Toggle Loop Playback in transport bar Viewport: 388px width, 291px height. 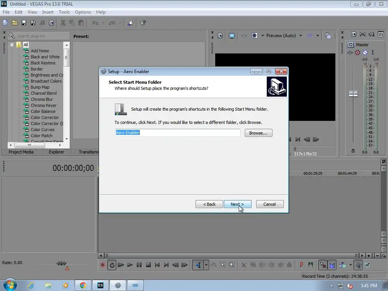tap(112, 265)
